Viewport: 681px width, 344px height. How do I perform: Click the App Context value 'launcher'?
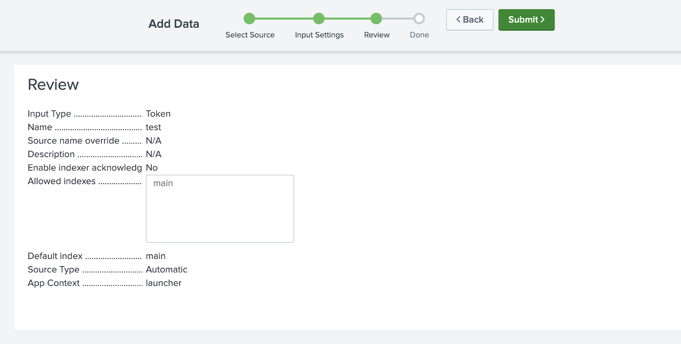pos(163,283)
